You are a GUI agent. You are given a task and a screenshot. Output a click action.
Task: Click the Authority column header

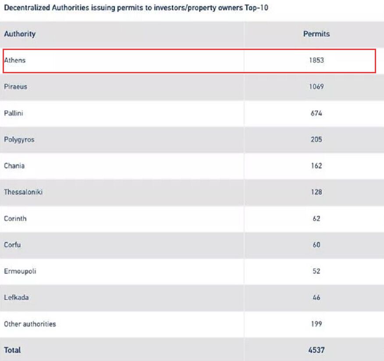click(20, 34)
